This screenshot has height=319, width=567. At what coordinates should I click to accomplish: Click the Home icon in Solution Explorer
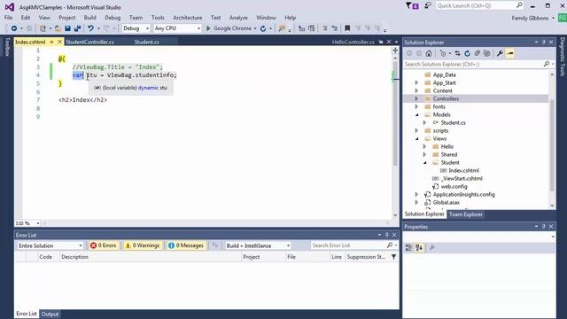(429, 53)
